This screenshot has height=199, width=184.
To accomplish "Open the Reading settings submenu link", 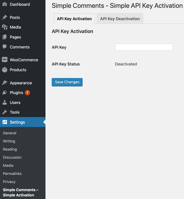I will pyautogui.click(x=10, y=149).
